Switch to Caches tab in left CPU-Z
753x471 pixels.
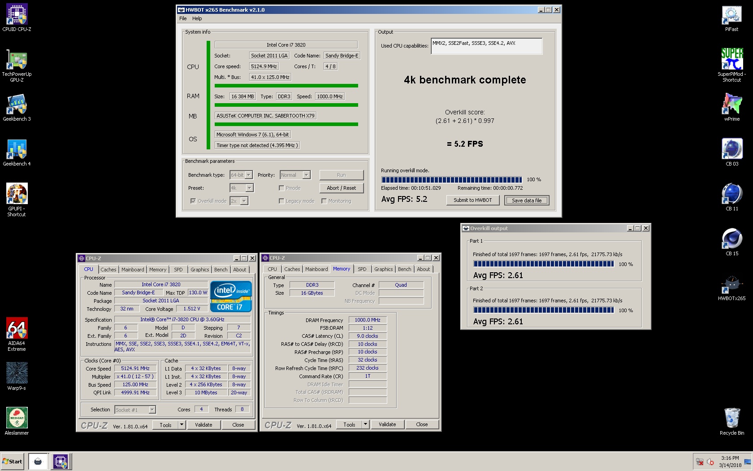point(108,270)
